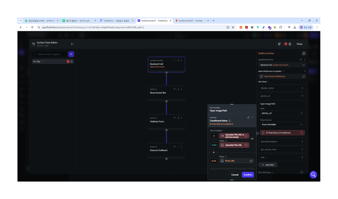This screenshot has width=338, height=199.
Task: Grab the first condition reorder handle
Action: click(252, 139)
